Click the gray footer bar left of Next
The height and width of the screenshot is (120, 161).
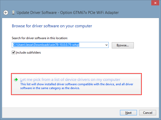pyautogui.click(x=61, y=113)
